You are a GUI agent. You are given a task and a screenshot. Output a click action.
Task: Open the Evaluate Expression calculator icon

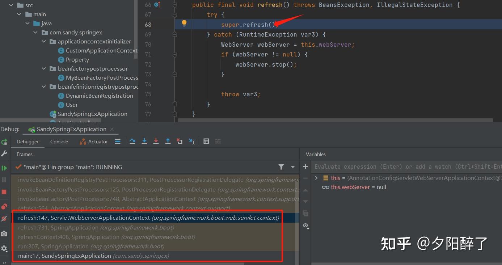click(x=206, y=141)
